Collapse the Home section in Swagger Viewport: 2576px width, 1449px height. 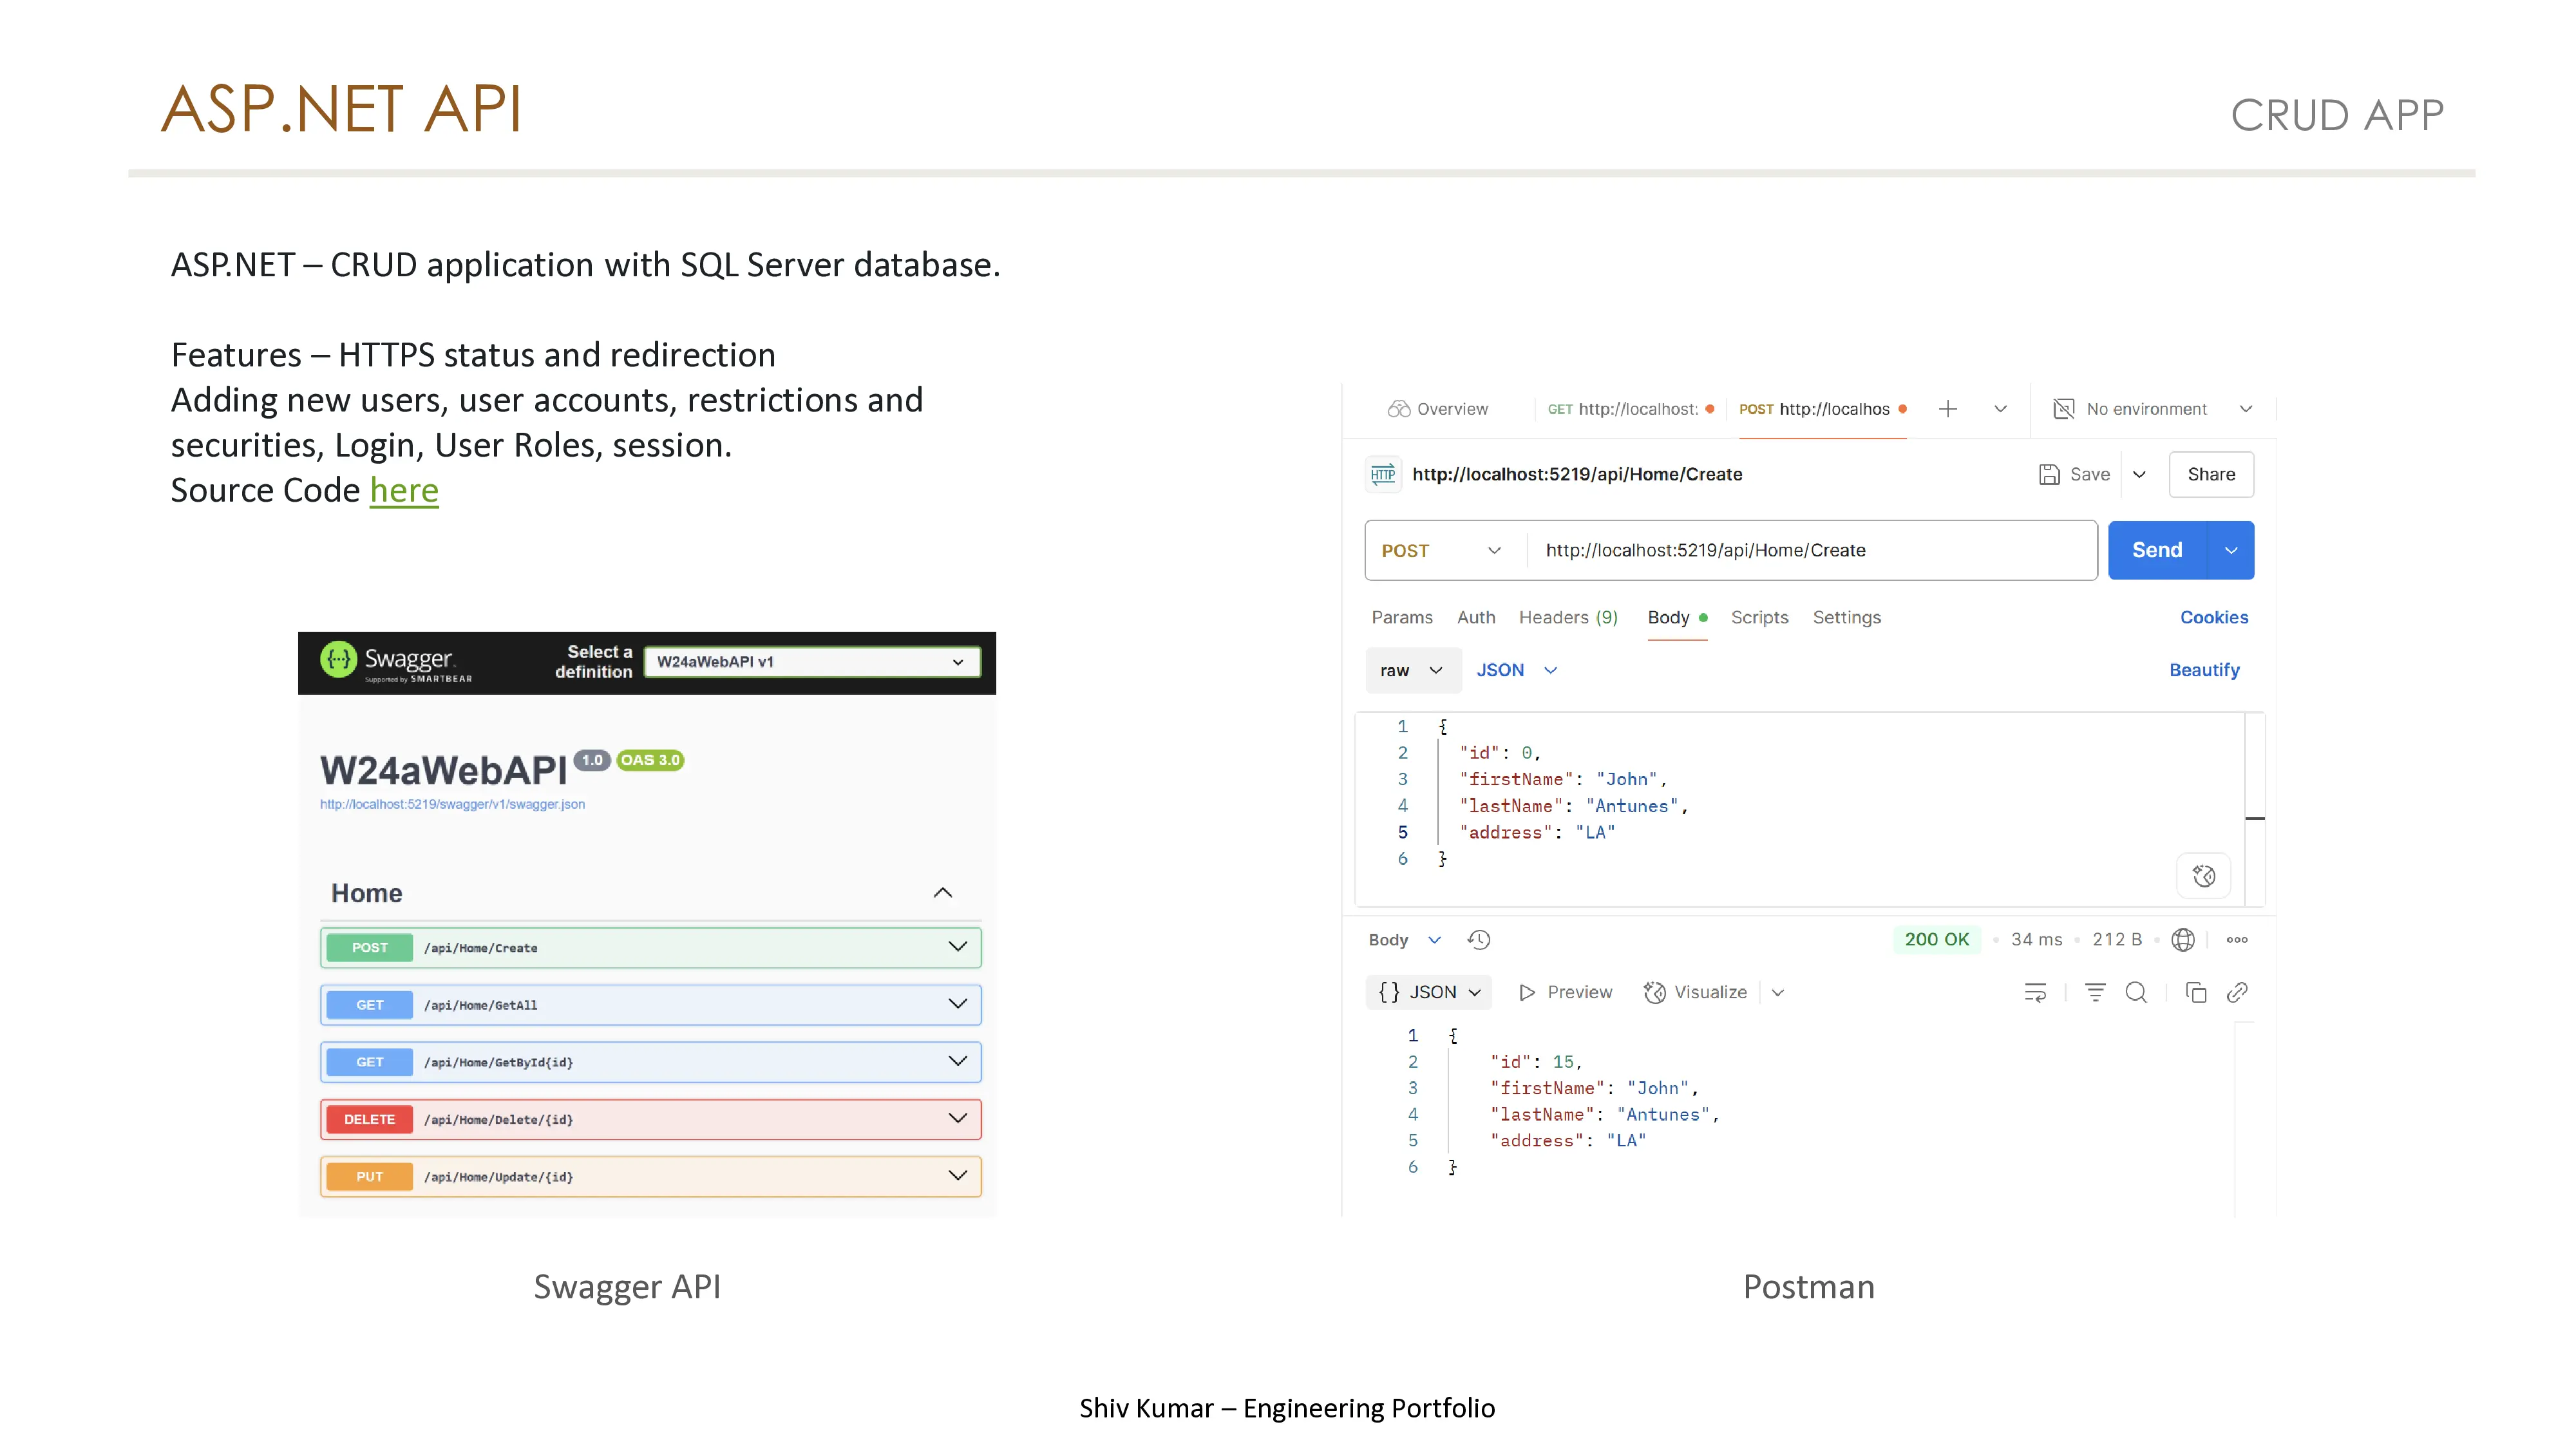tap(942, 893)
